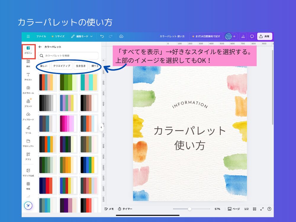Open the メモ (Notes) panel
The width and height of the screenshot is (296, 222).
[108, 209]
